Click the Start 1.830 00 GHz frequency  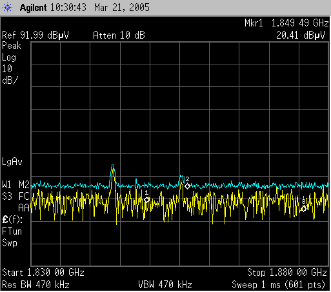pyautogui.click(x=43, y=273)
